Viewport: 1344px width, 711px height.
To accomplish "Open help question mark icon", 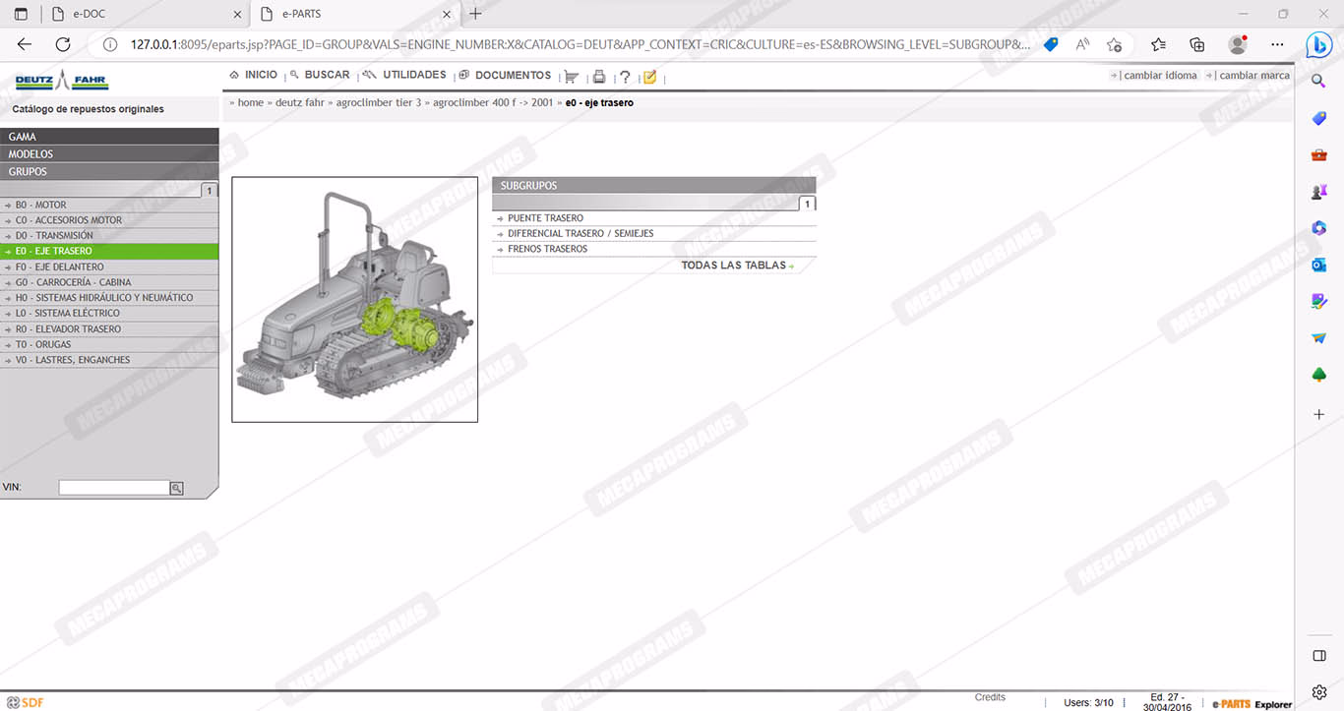I will tap(625, 77).
